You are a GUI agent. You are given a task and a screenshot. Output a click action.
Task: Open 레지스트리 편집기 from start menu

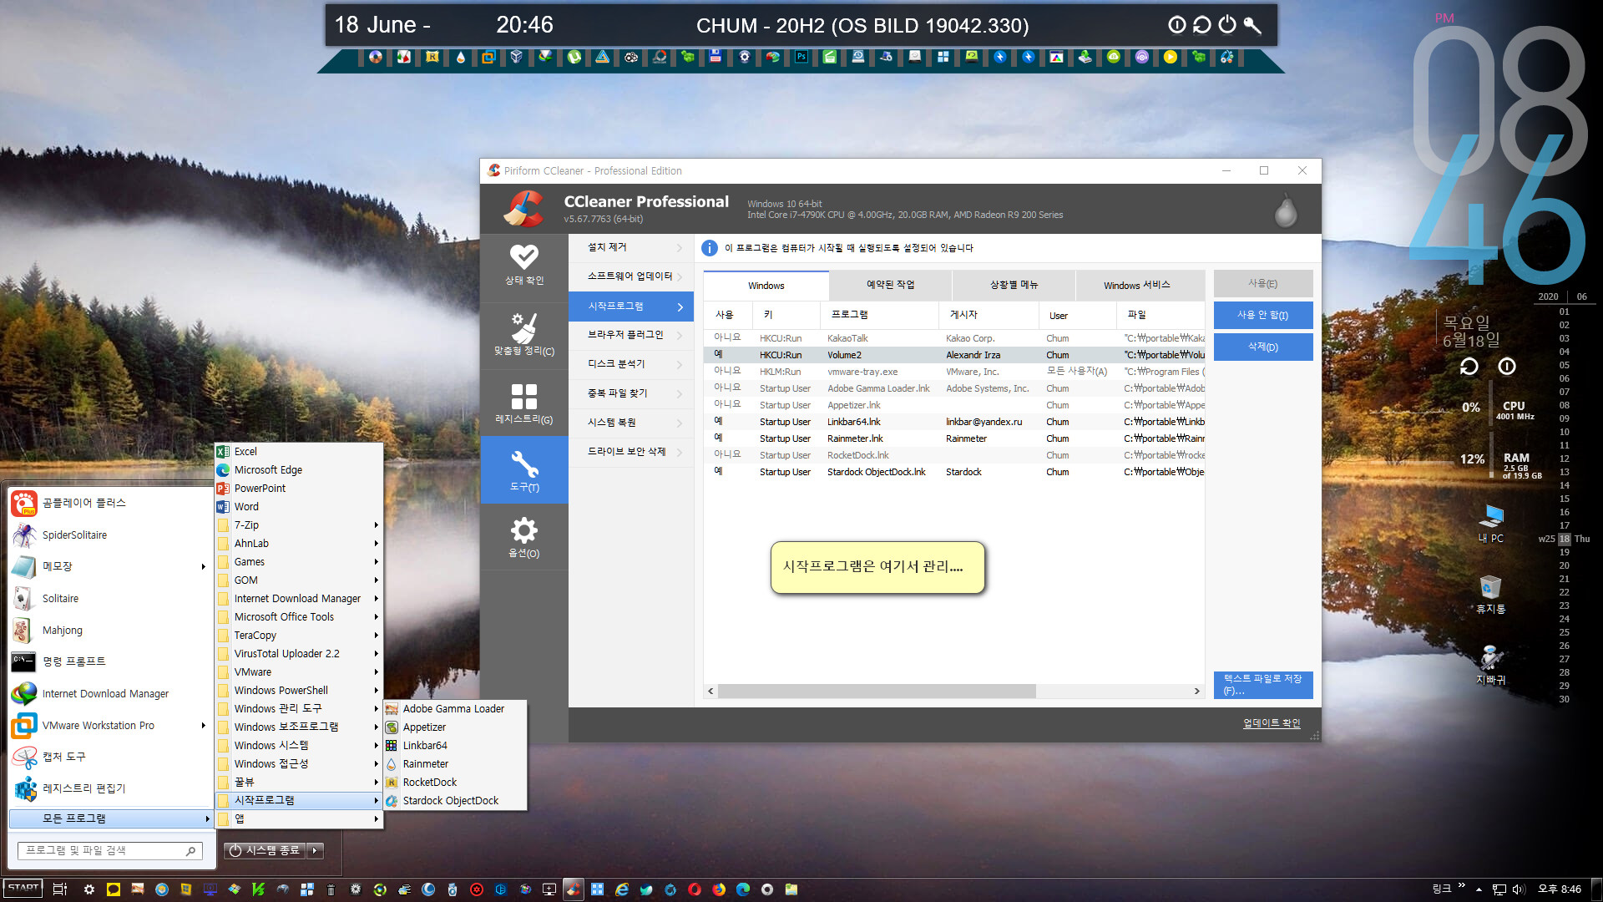click(109, 788)
